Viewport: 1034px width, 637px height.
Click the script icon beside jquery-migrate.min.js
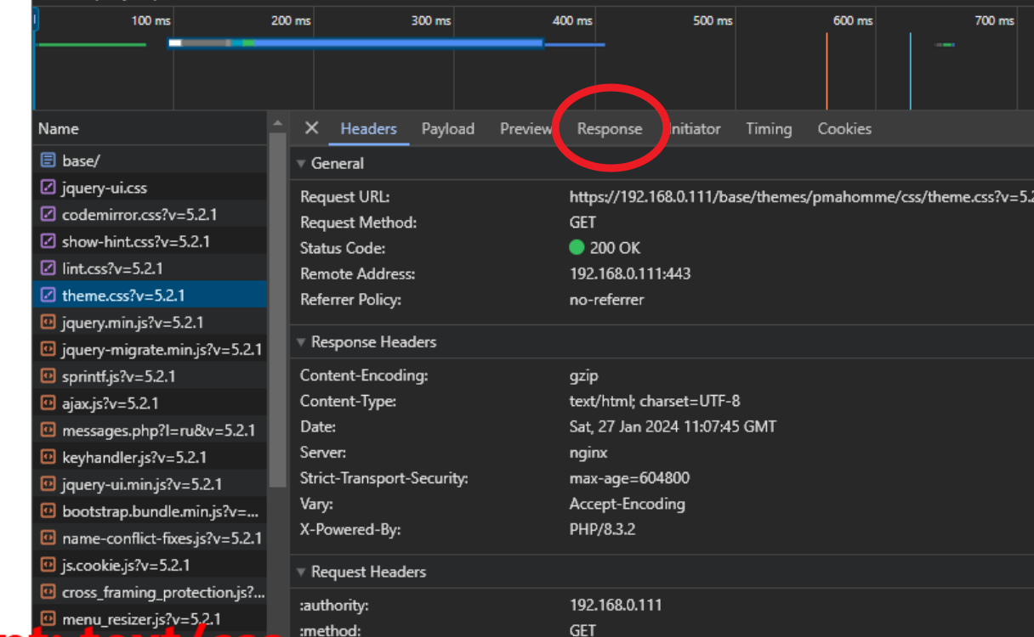48,349
